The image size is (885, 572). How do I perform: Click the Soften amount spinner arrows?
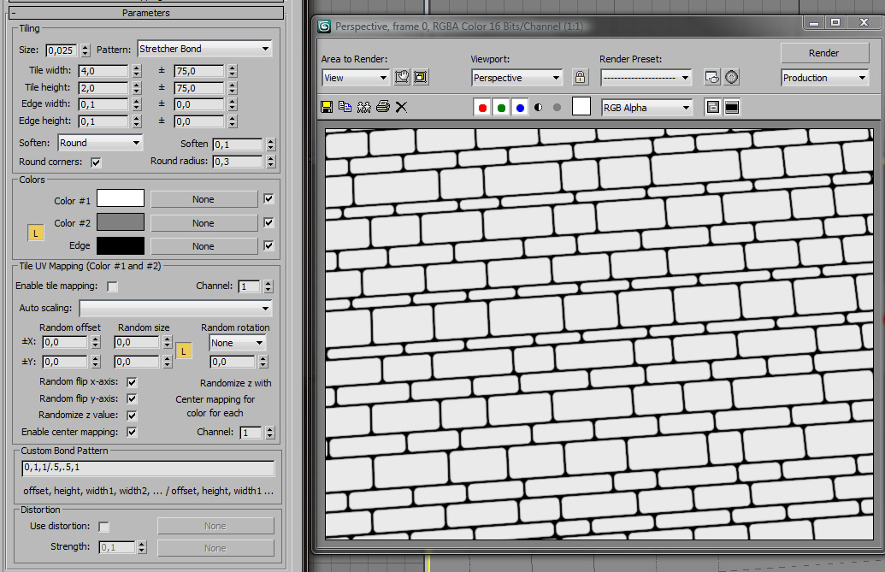tap(271, 144)
